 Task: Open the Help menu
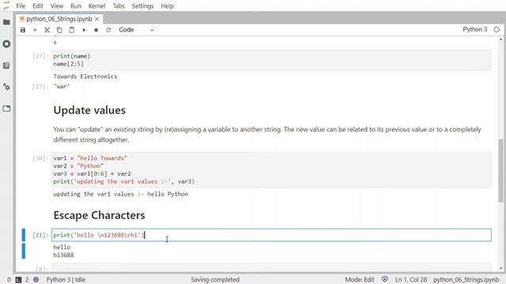click(x=167, y=6)
